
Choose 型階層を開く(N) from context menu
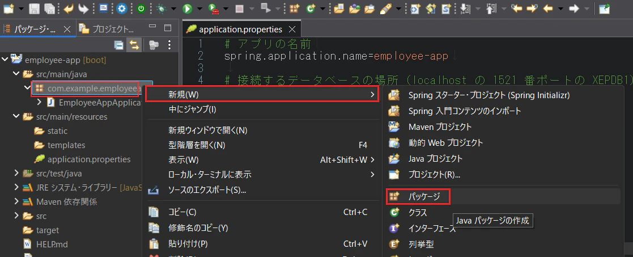tap(262, 145)
